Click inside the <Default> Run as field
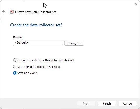Viewport: 140px width, 109px height. 38,43
